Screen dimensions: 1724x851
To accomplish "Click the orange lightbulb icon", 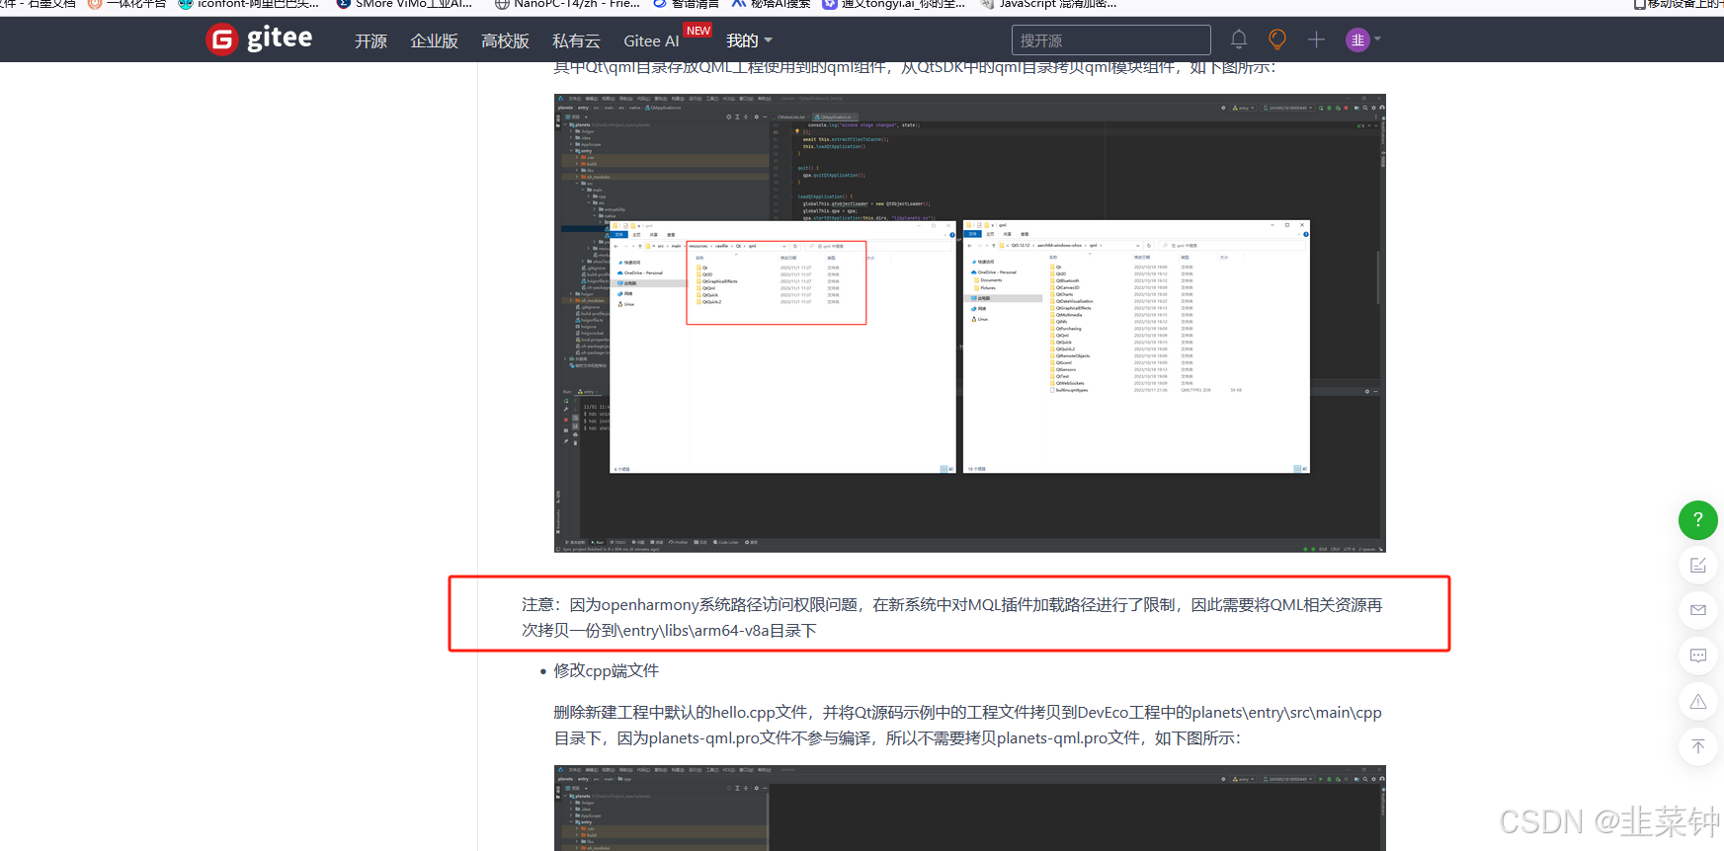I will click(x=1277, y=39).
